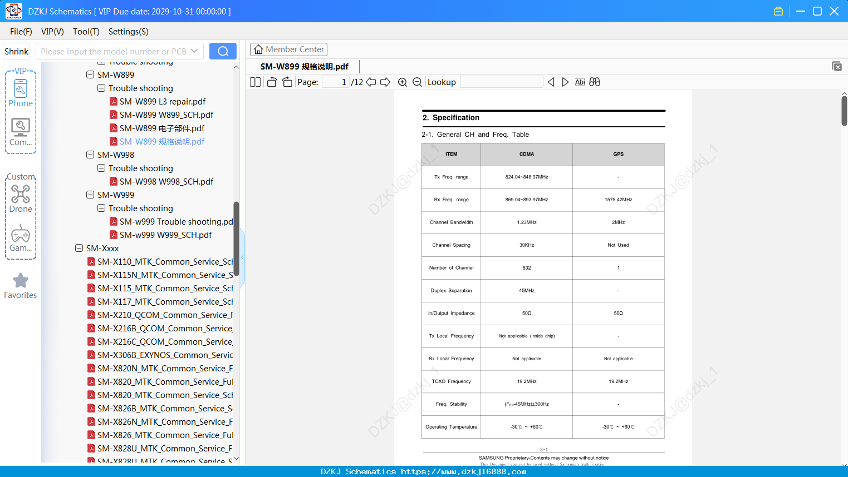Open SM-X117_MTK_Common_Service file
The width and height of the screenshot is (848, 477).
pyautogui.click(x=165, y=301)
